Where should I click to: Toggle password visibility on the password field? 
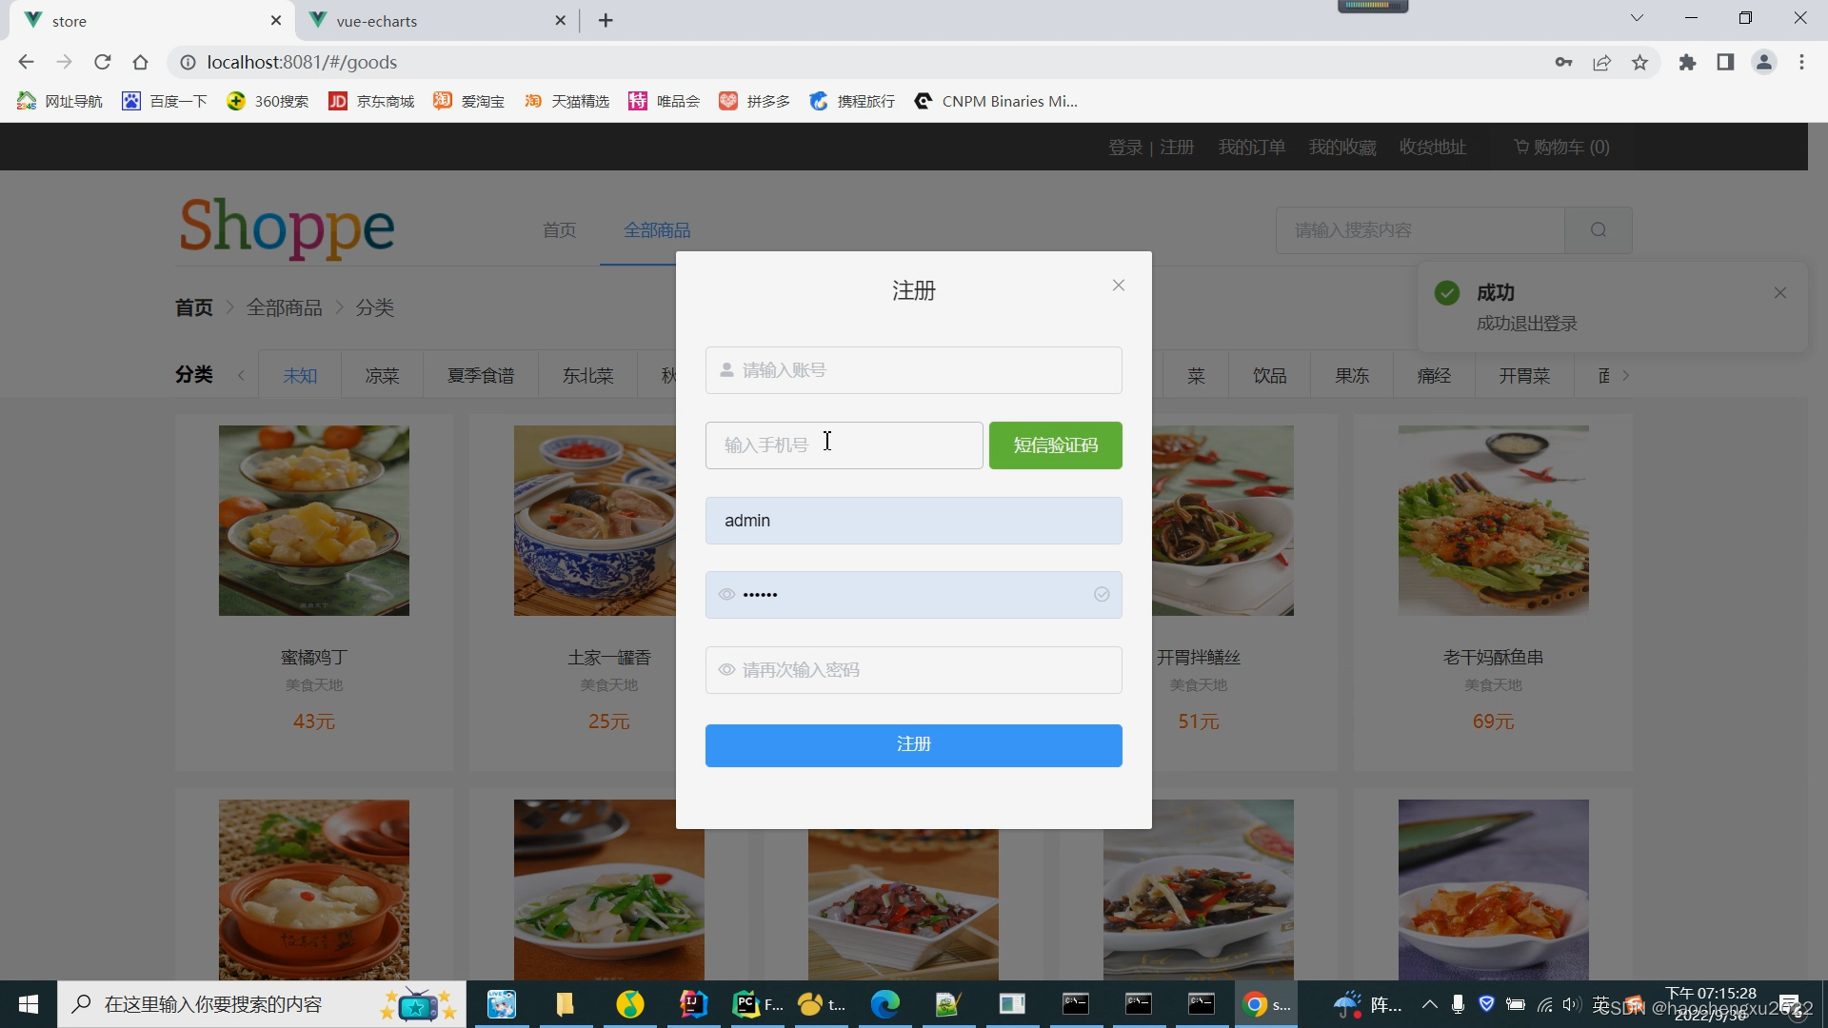726,594
